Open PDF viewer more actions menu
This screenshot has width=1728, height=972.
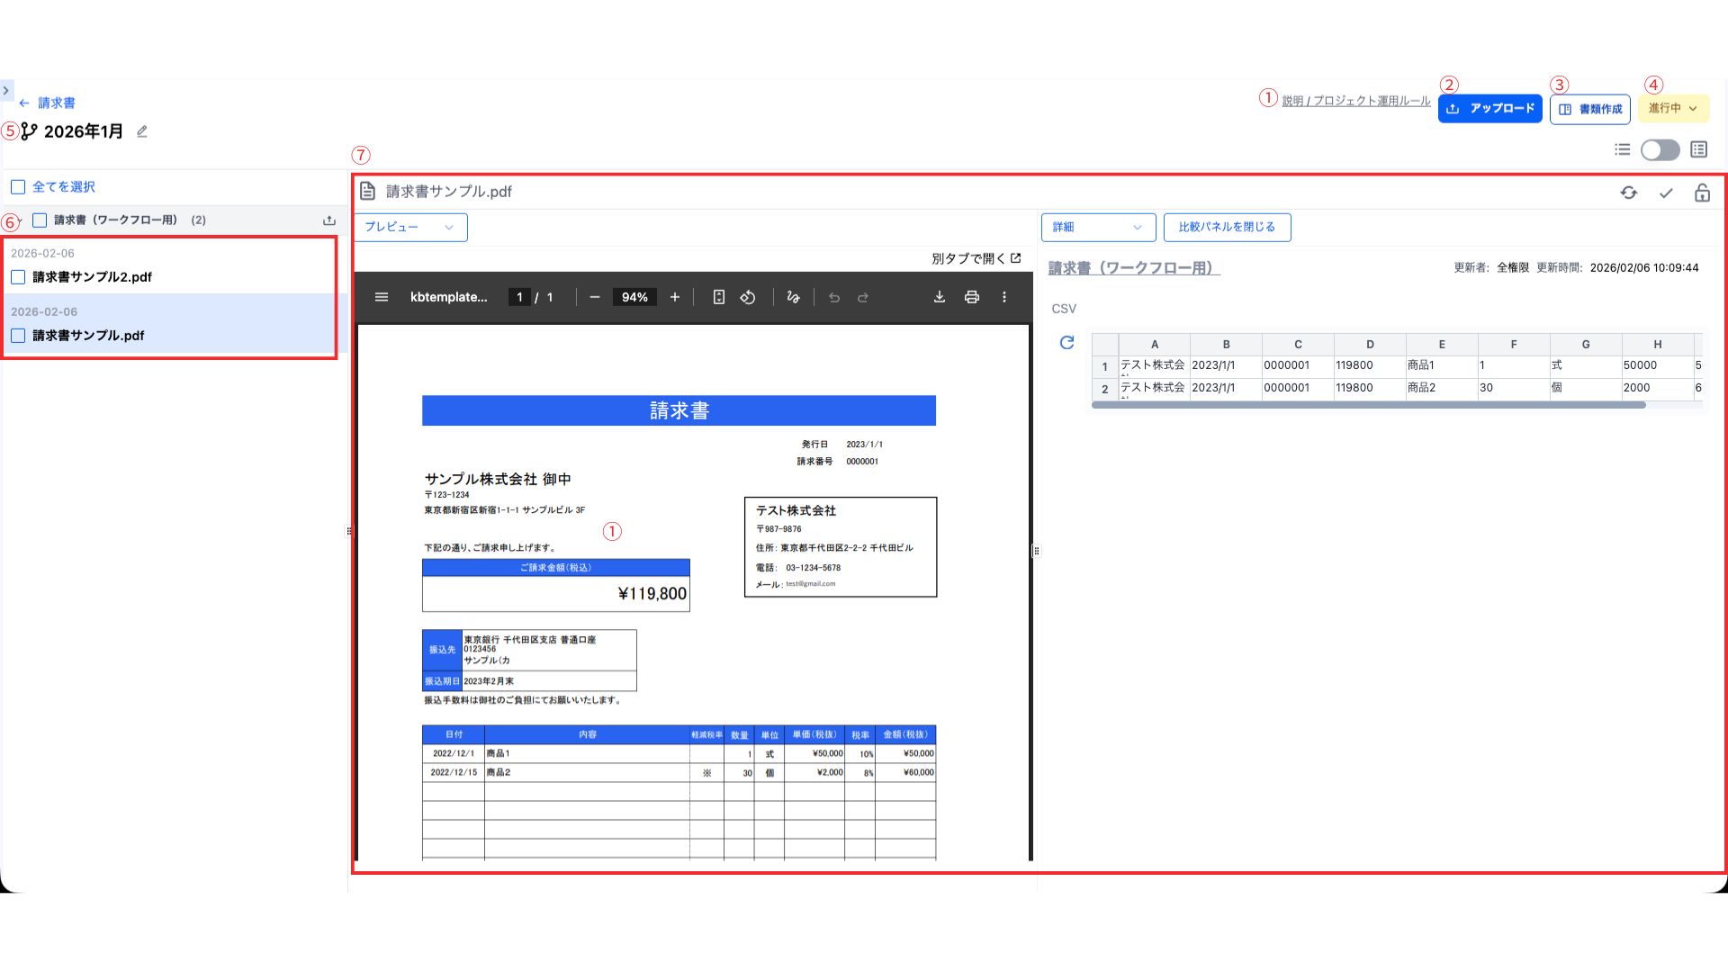pyautogui.click(x=1004, y=297)
